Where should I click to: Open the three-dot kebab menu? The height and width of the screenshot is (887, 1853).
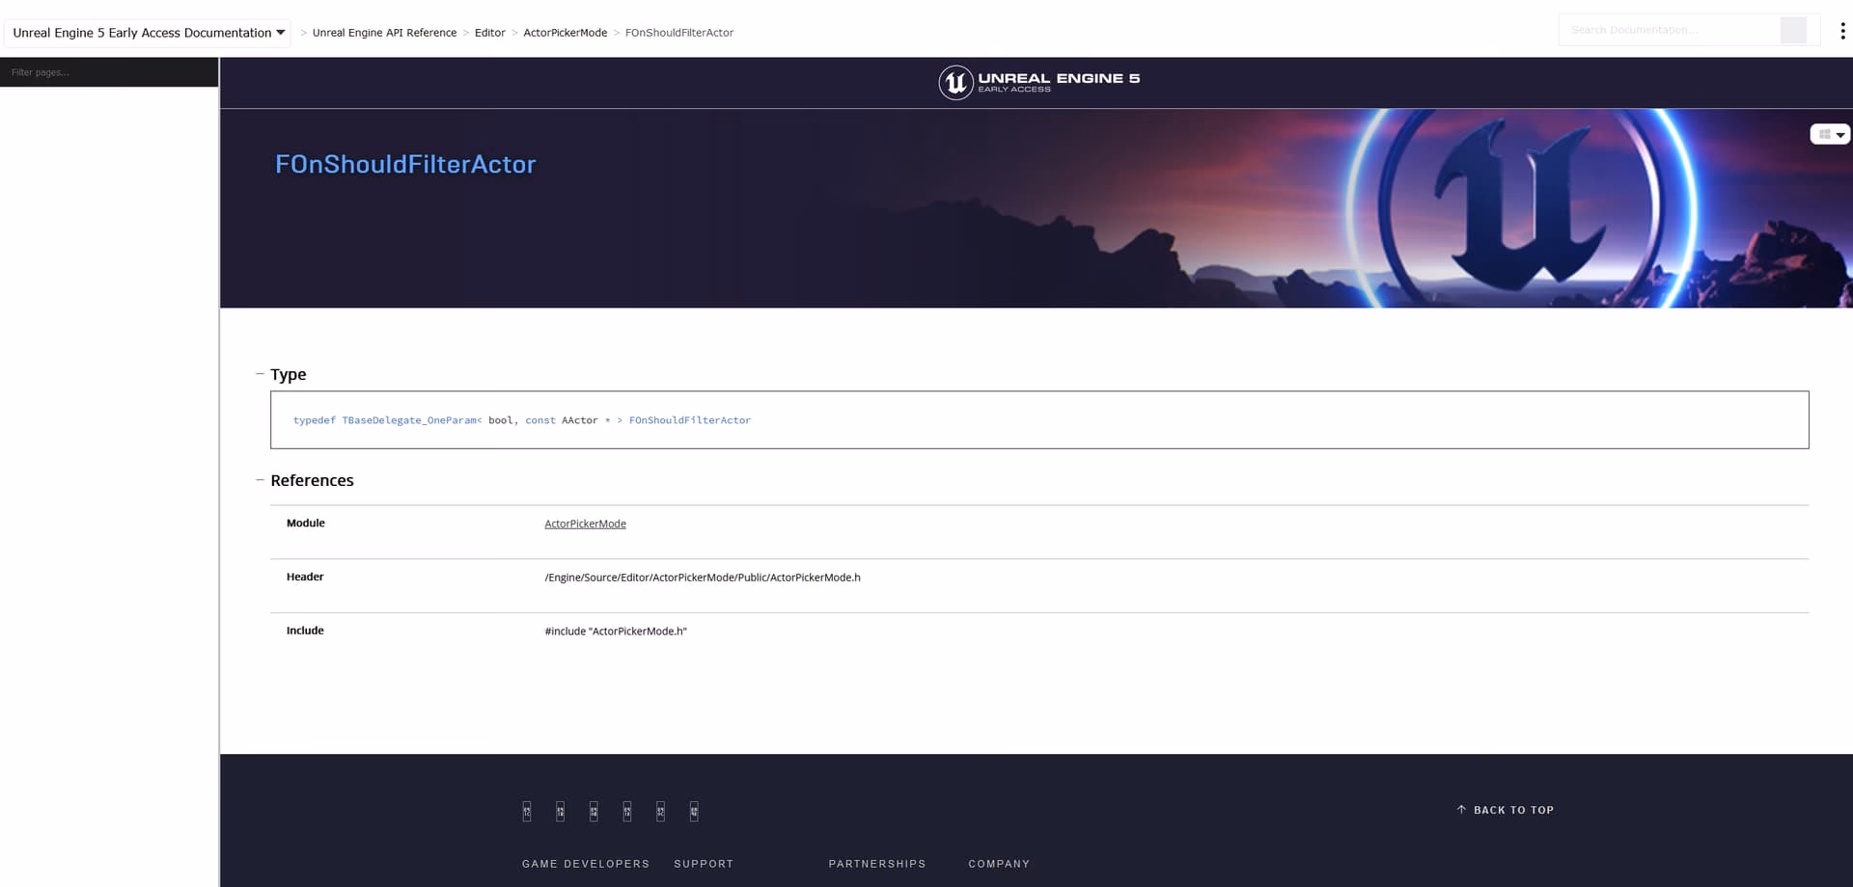(x=1842, y=31)
